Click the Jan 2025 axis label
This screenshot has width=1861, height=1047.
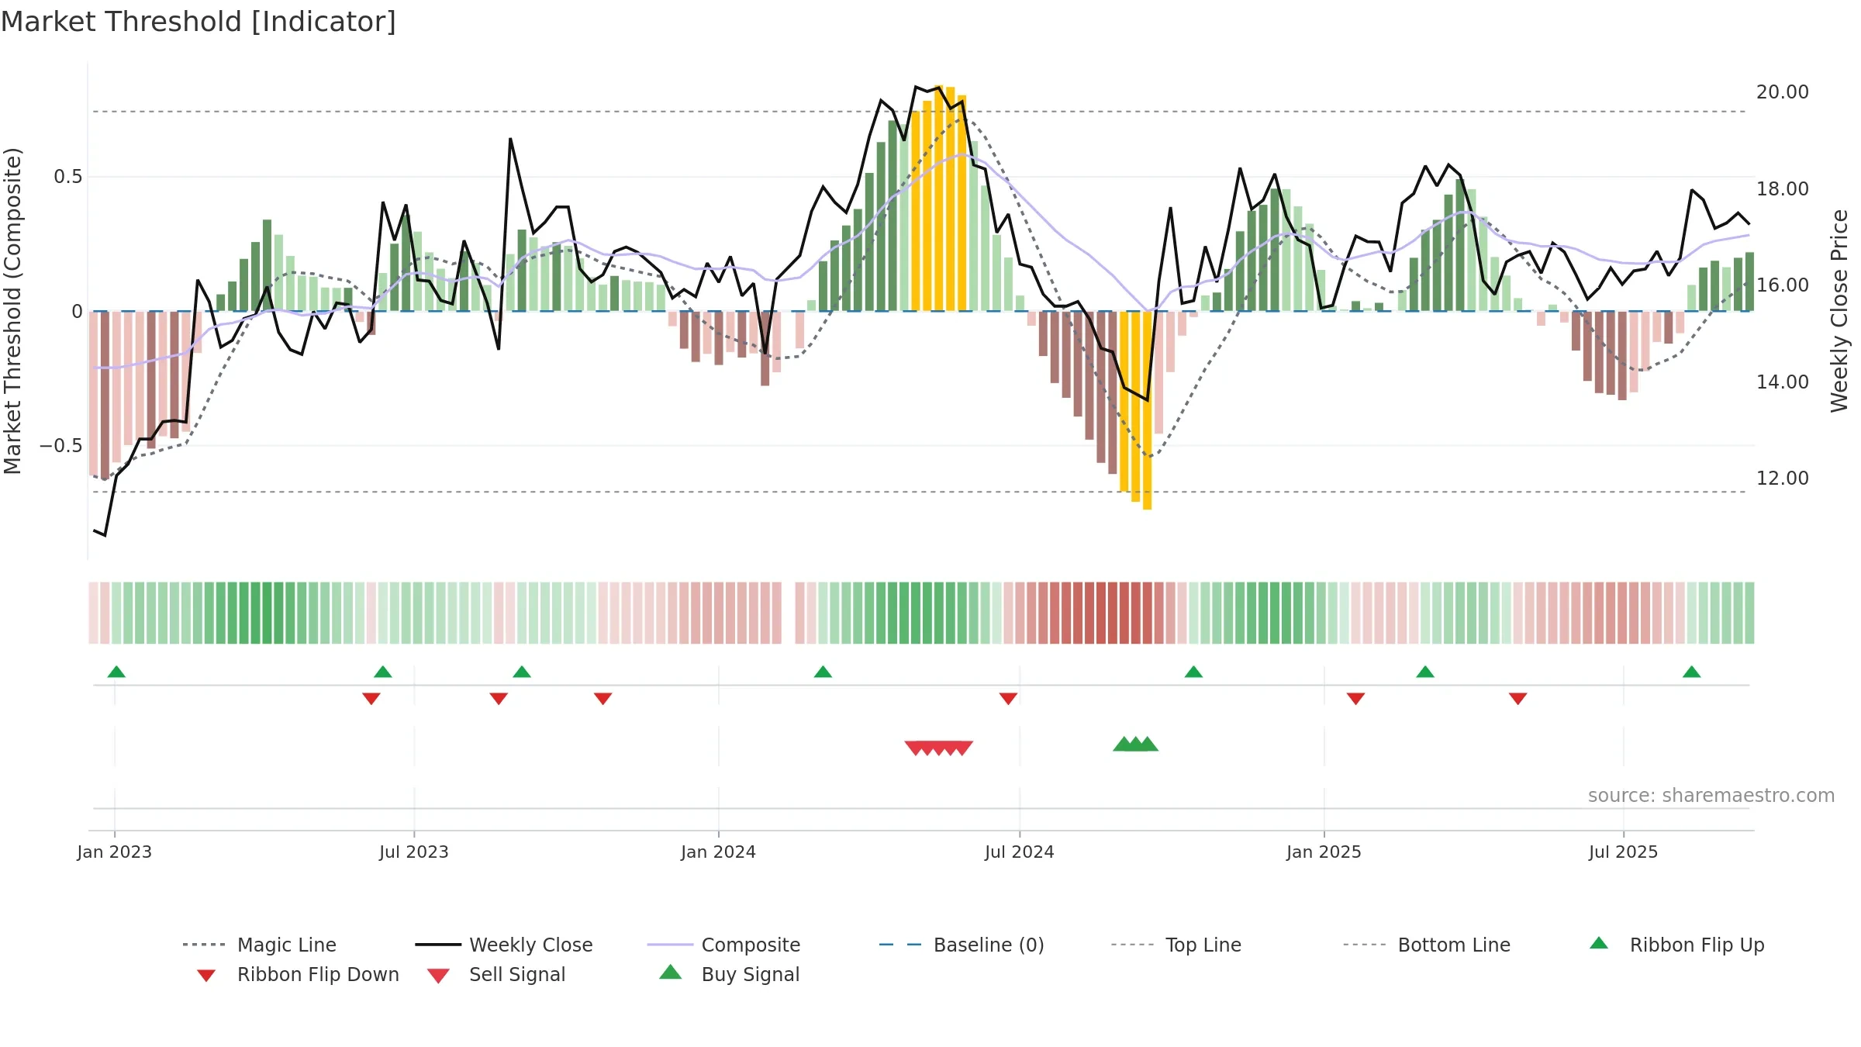click(x=1324, y=852)
